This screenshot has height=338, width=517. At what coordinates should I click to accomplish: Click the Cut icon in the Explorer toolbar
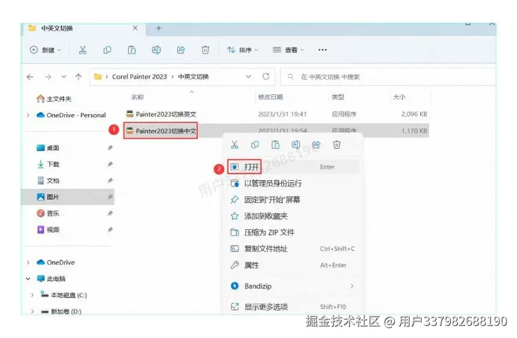82,50
